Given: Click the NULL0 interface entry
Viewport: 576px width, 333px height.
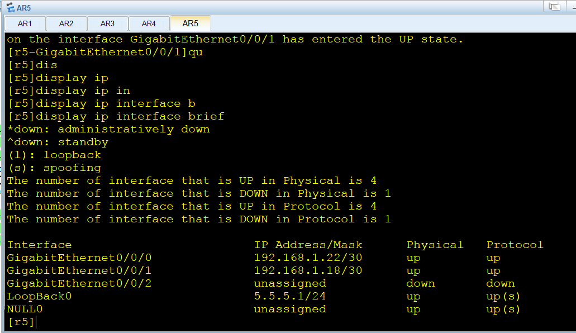Looking at the screenshot, I should coord(25,309).
